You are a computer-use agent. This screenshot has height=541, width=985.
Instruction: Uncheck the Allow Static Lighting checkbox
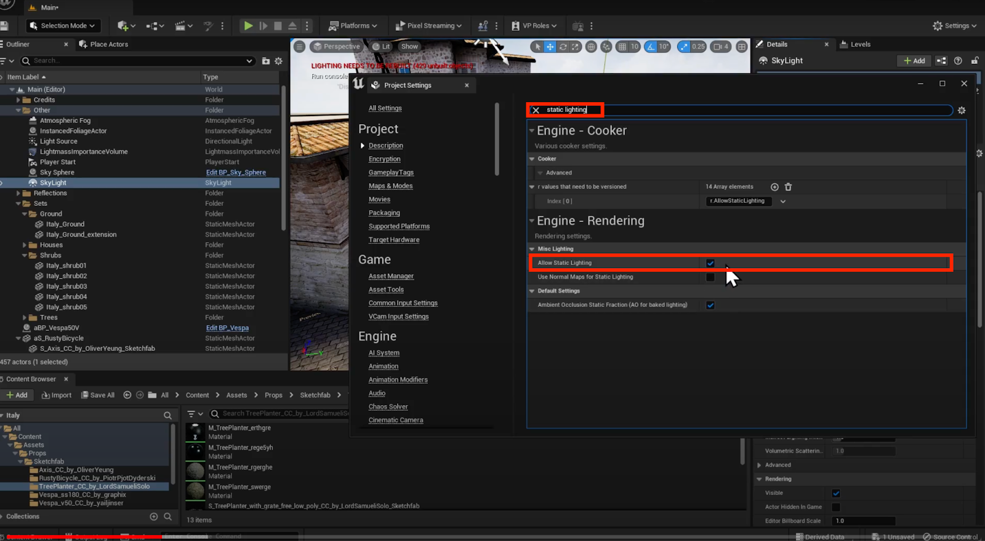[710, 263]
